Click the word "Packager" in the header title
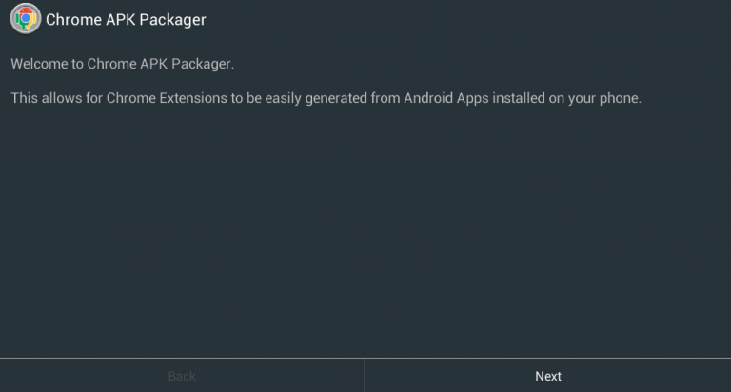Image resolution: width=731 pixels, height=392 pixels. pos(173,19)
